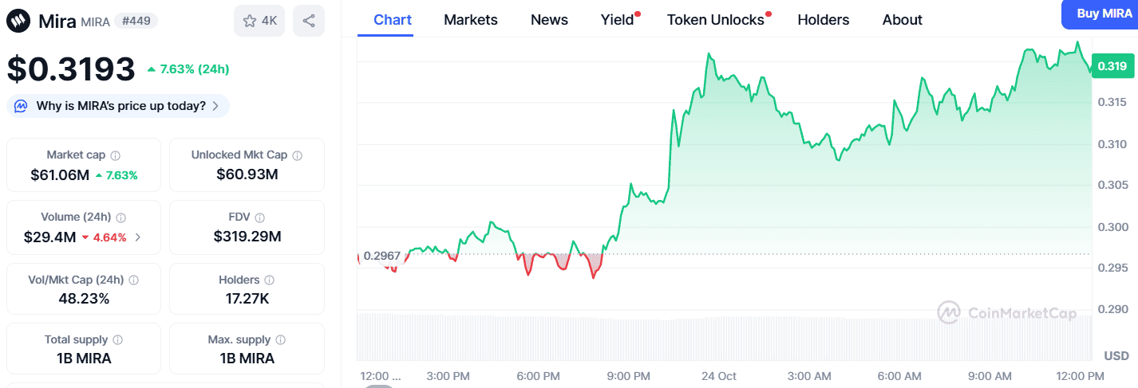Click the share icon button
This screenshot has width=1138, height=388.
point(308,21)
